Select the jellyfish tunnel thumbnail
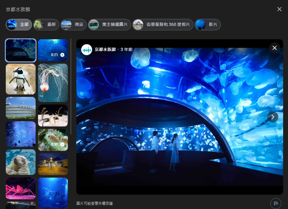 21,50
